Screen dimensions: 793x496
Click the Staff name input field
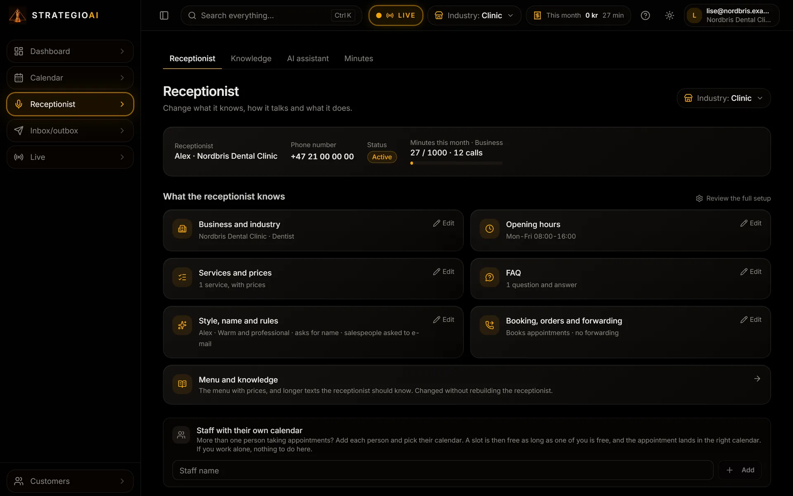coord(443,470)
